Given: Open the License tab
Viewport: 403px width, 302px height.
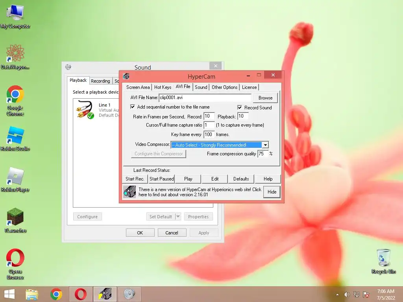Looking at the screenshot, I should point(249,87).
